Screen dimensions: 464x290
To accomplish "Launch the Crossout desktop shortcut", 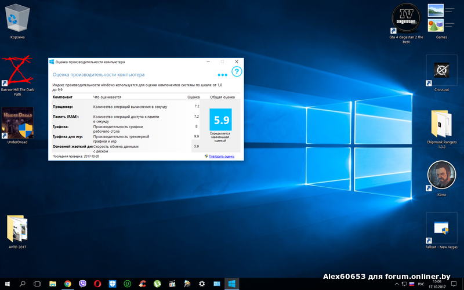I will (x=441, y=71).
